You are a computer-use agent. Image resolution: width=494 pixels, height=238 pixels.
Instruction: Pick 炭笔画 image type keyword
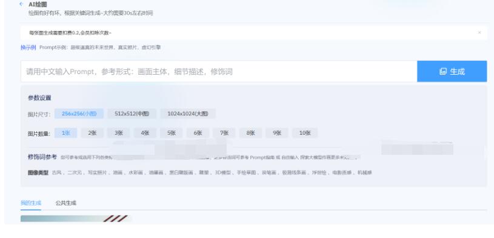point(269,172)
